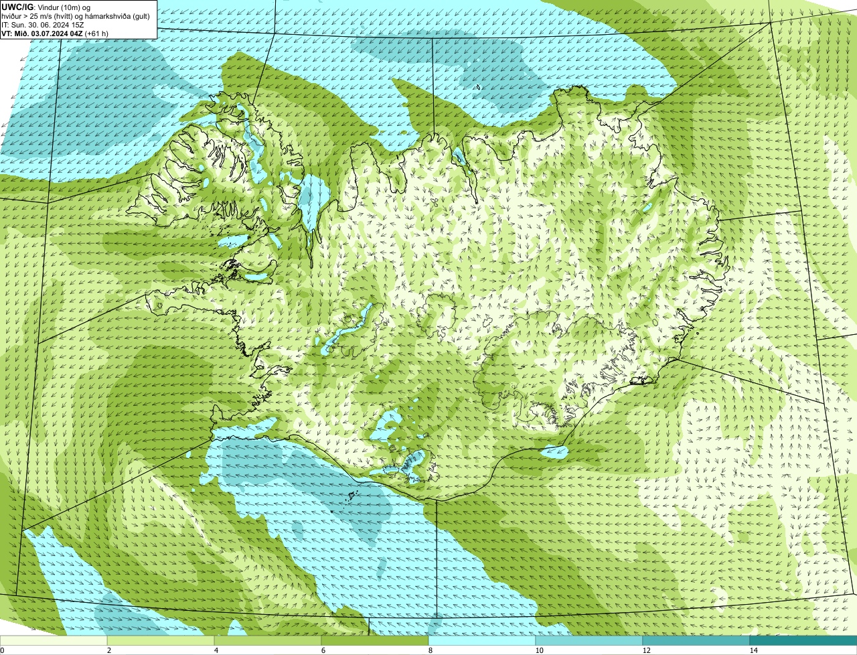Click the dark teal above-14 m/s legend segment
The height and width of the screenshot is (655, 857).
[803, 641]
